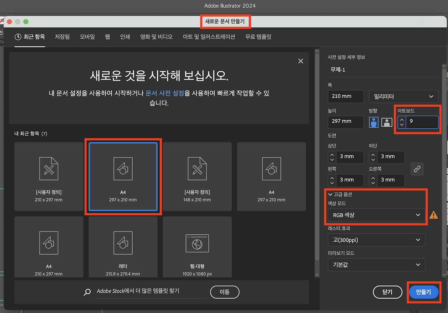Click the 폭 field showing 210 mm
The width and height of the screenshot is (448, 313).
(346, 96)
